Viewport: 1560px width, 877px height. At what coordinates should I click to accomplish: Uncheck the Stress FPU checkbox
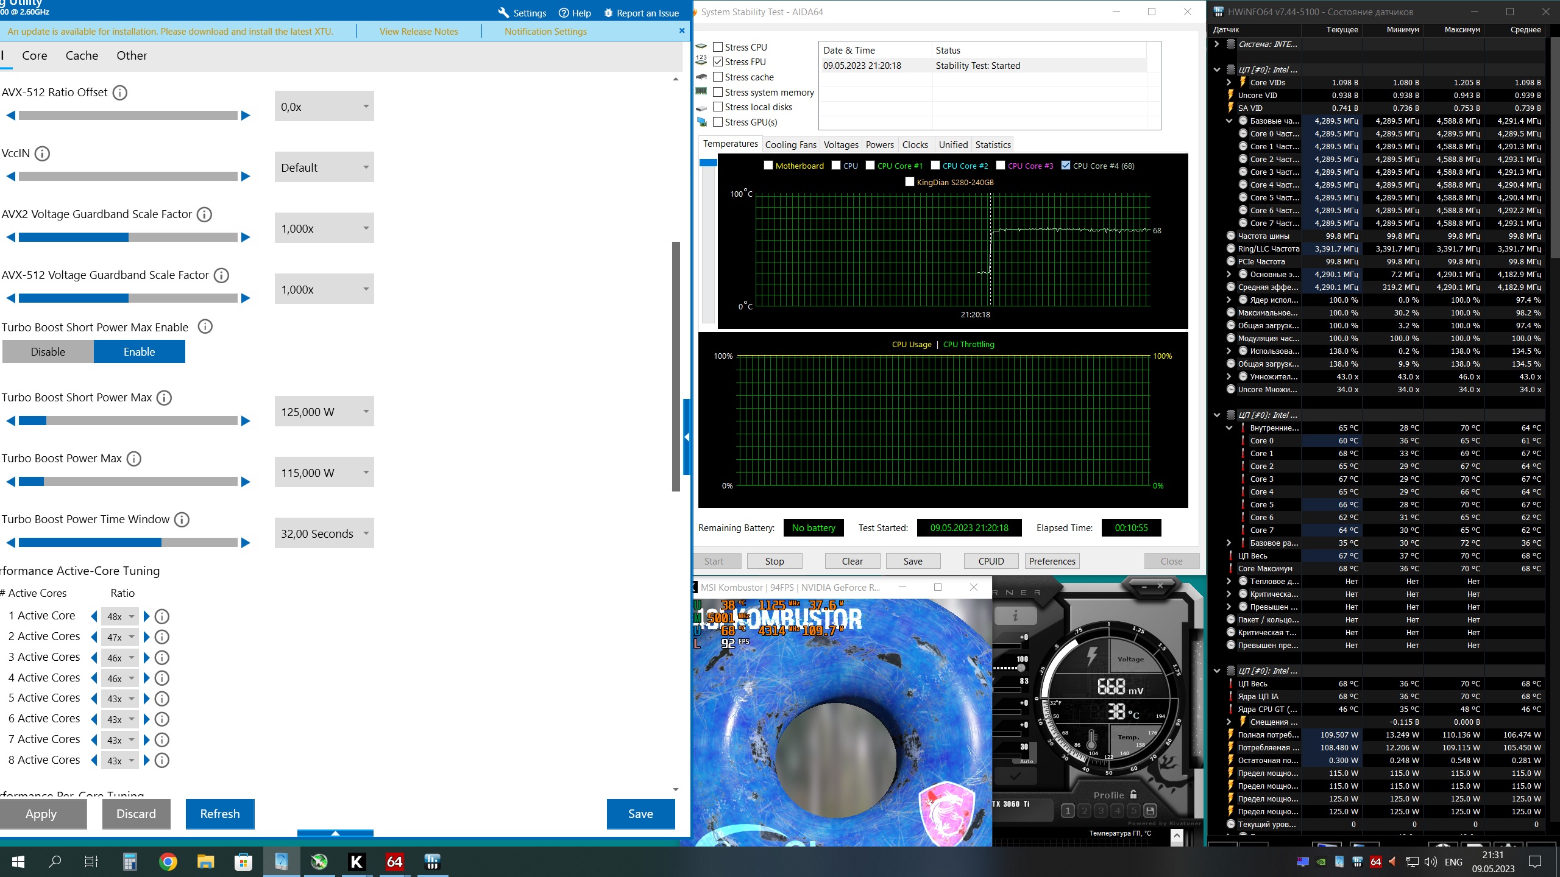click(x=718, y=62)
